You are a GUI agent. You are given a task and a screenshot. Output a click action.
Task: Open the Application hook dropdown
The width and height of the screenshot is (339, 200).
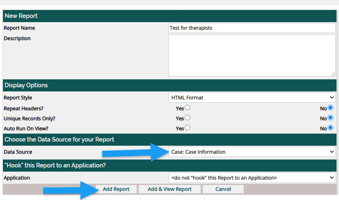[x=252, y=178]
